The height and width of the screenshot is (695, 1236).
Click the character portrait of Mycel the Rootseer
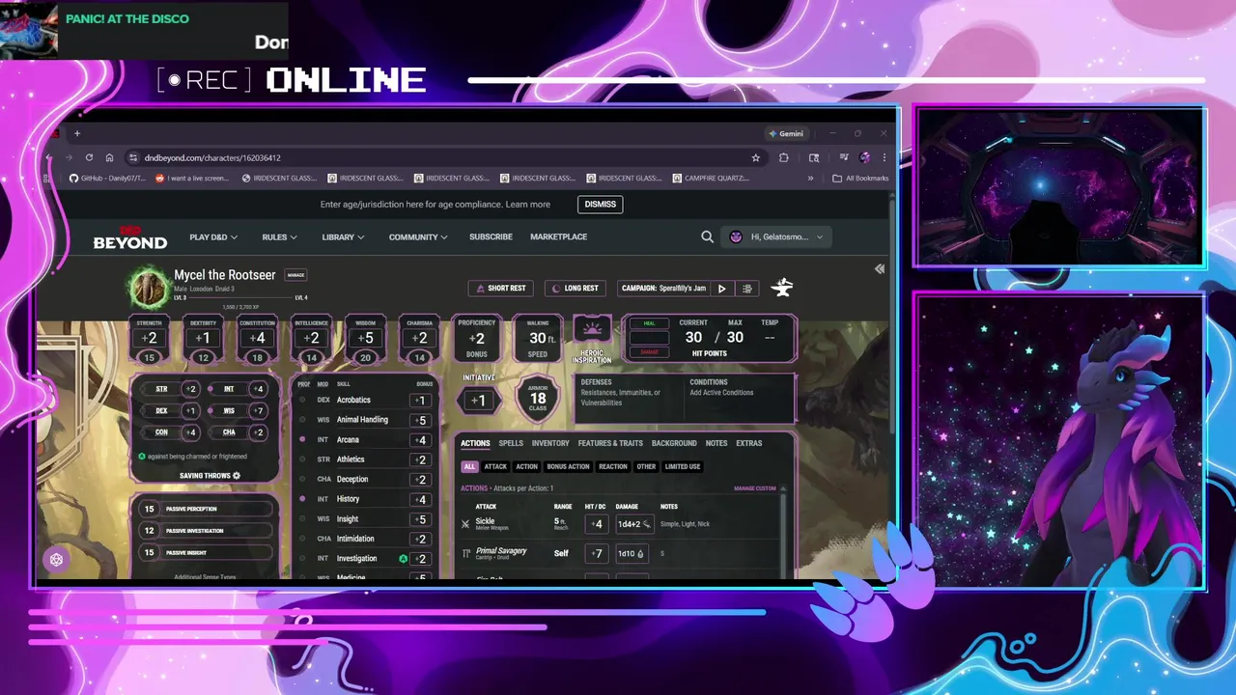click(x=150, y=288)
